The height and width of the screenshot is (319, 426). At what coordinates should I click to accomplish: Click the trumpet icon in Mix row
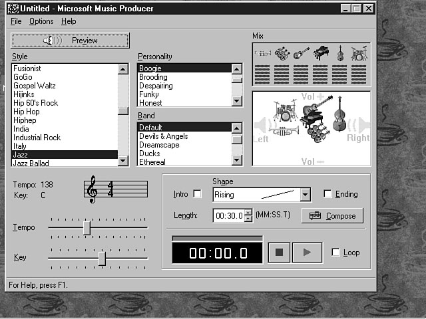click(x=263, y=53)
